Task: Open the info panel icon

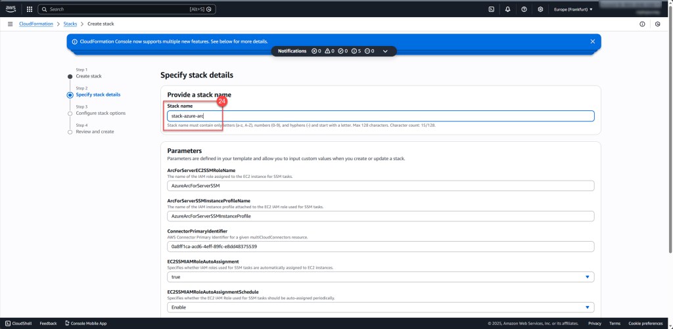Action: point(642,24)
